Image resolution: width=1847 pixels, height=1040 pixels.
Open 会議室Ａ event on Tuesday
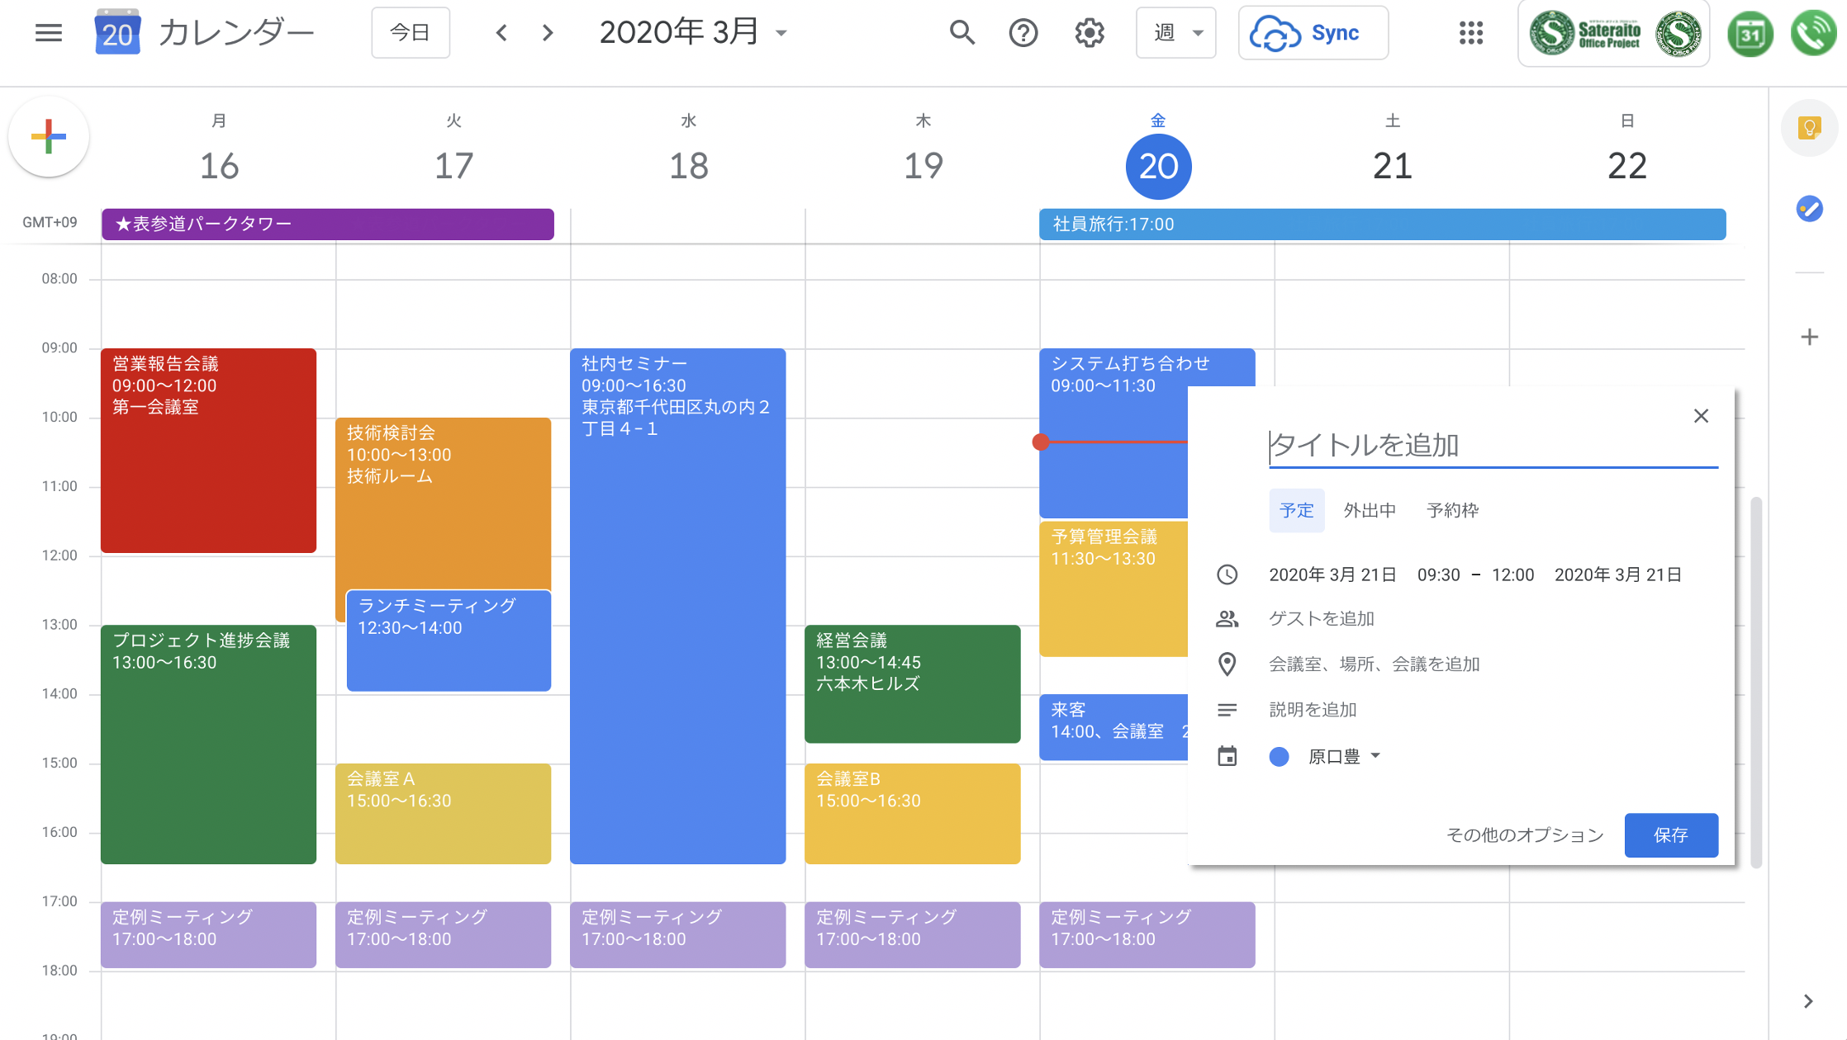(x=443, y=814)
